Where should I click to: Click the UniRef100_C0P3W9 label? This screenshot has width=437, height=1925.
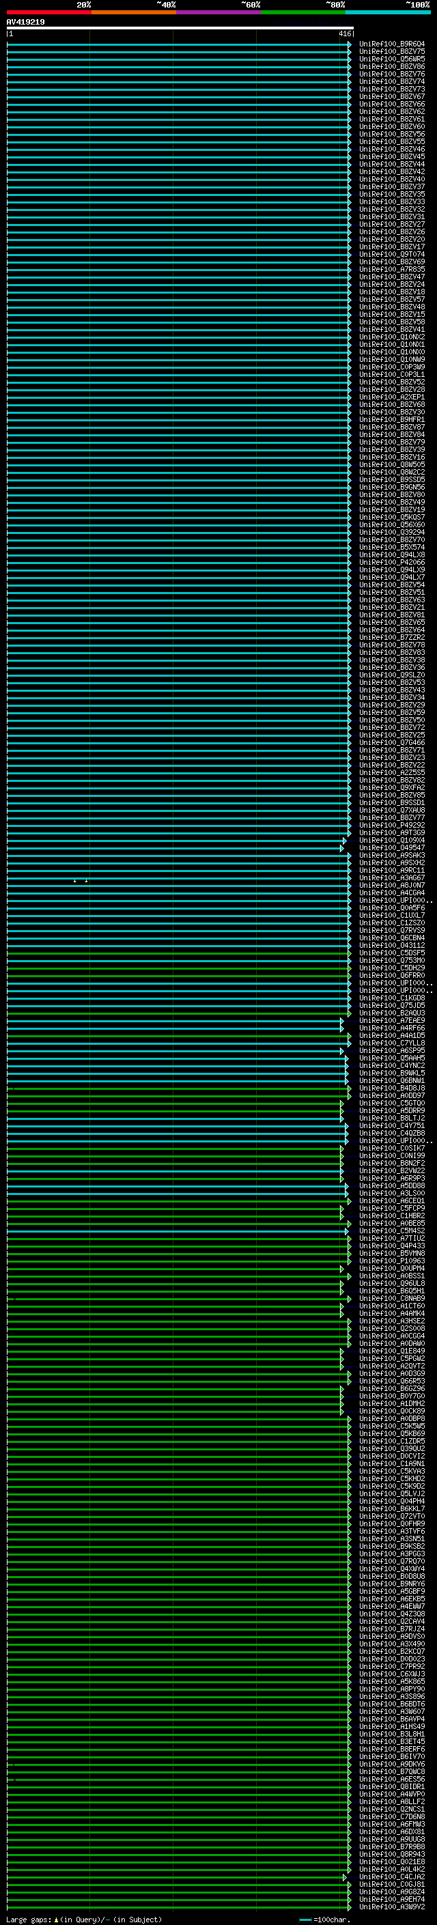[x=392, y=367]
